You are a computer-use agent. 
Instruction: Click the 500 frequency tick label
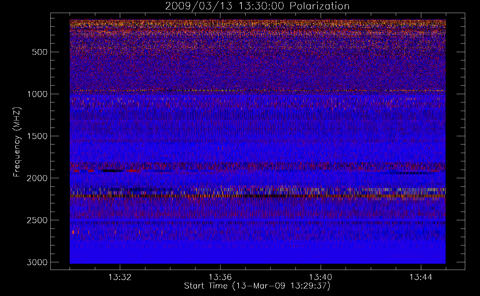pos(39,52)
